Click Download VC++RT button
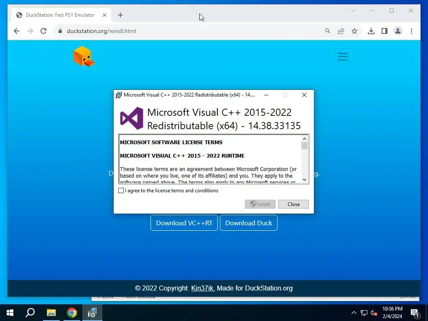This screenshot has width=428, height=321. click(x=184, y=223)
